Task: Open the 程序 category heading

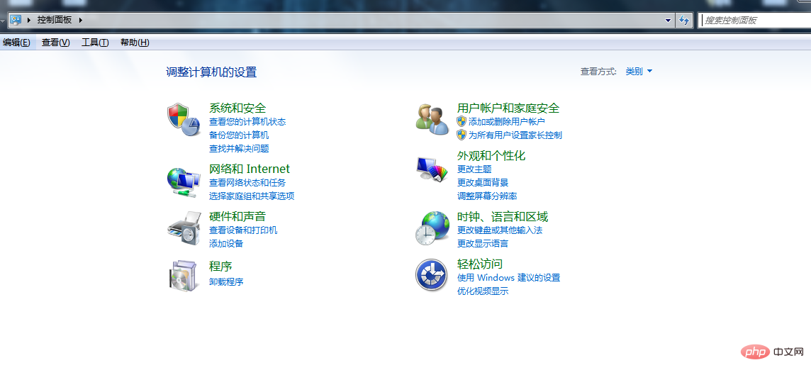Action: (x=220, y=267)
